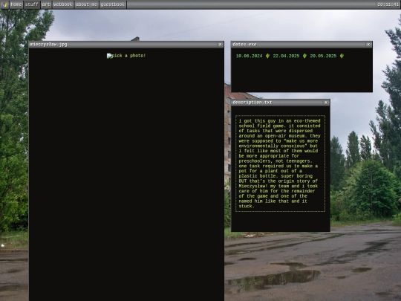This screenshot has height=301, width=401.
Task: Click the taskbar clock
Action: click(x=388, y=4)
